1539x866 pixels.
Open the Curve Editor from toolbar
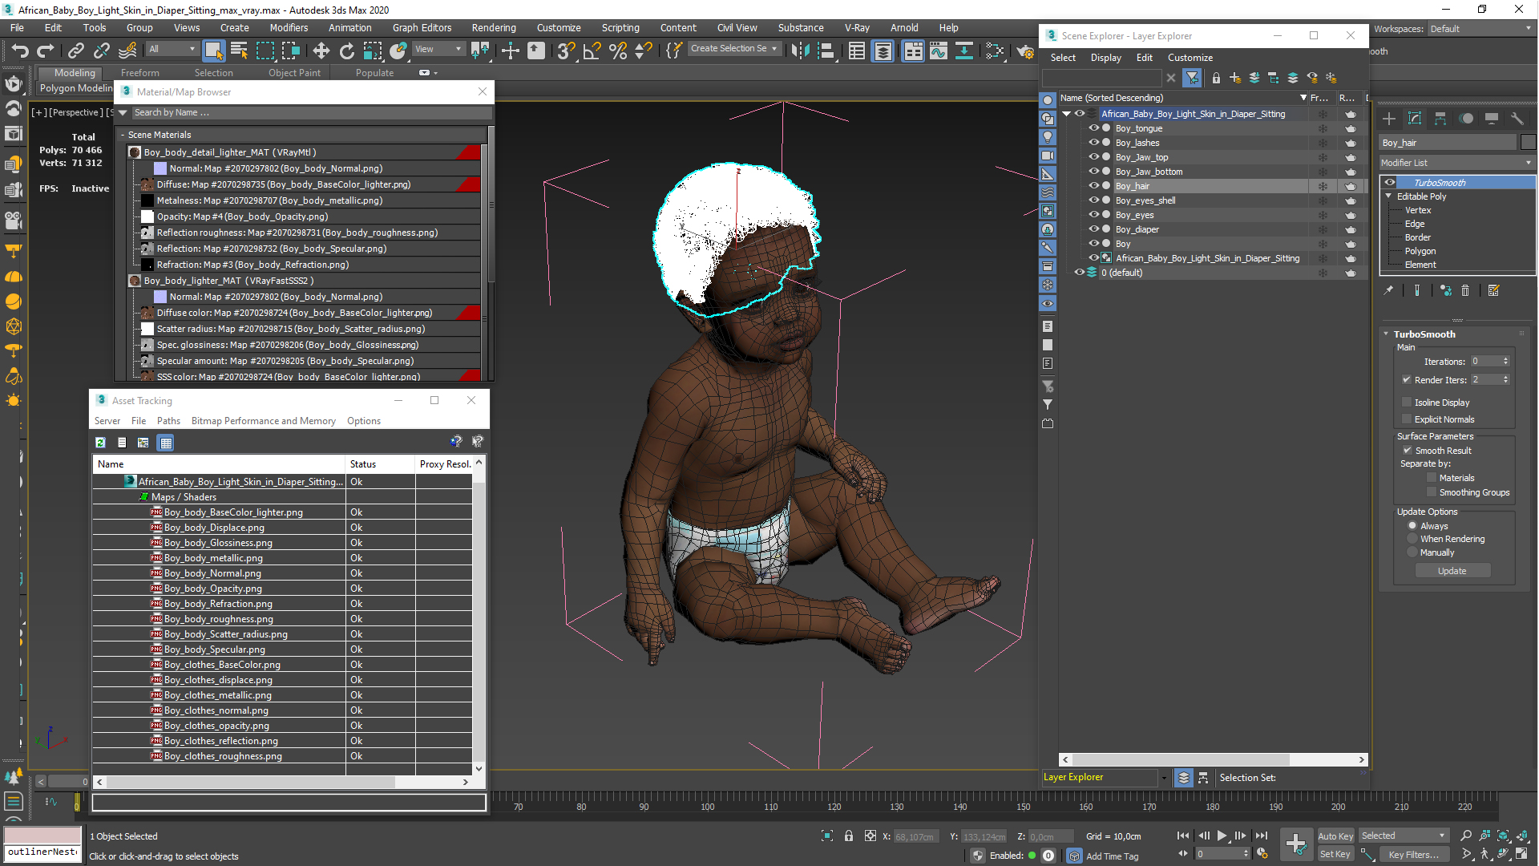click(938, 51)
